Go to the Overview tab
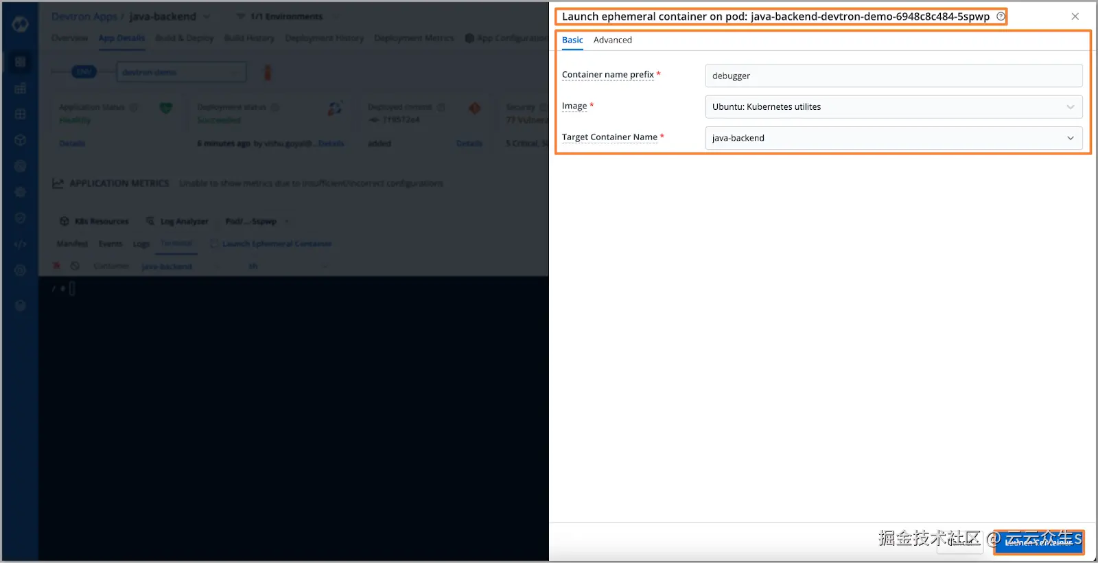The image size is (1098, 563). click(x=69, y=38)
